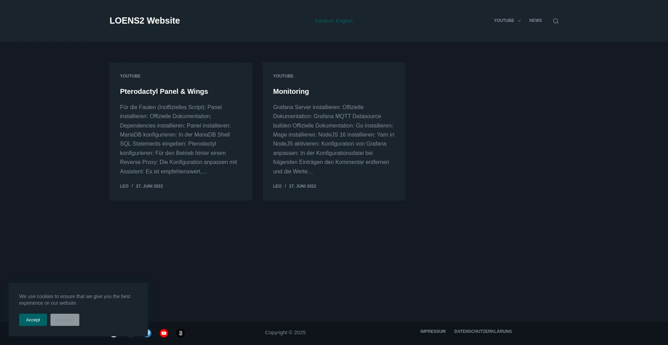
Task: Expand the YouTube menu chevron arrow
Action: coord(519,21)
